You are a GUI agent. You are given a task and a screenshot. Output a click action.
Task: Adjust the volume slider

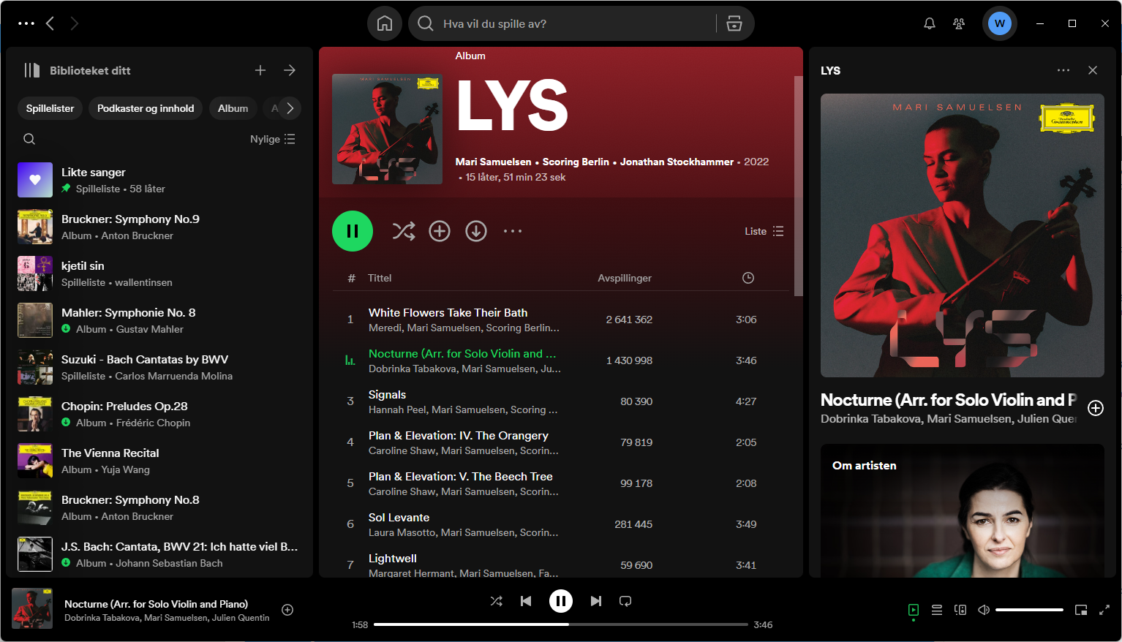tap(1029, 610)
